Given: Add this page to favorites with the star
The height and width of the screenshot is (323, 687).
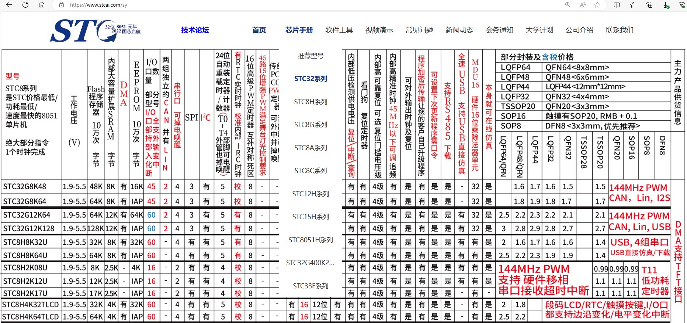Looking at the screenshot, I should click(x=597, y=5).
